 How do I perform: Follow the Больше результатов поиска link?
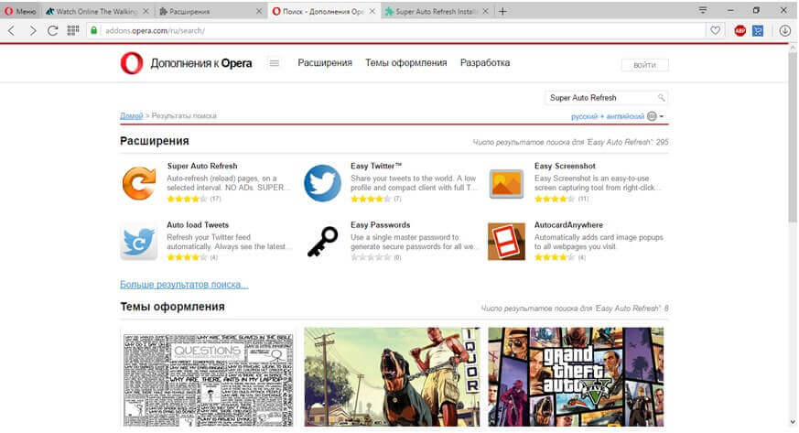pos(184,284)
